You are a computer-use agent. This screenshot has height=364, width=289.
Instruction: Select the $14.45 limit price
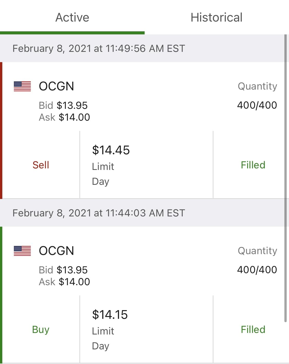(x=111, y=150)
